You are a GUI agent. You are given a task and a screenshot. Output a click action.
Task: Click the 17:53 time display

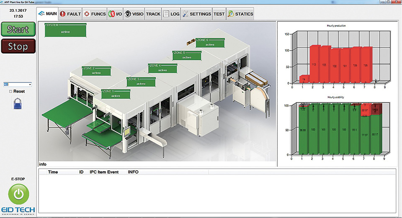[x=18, y=16]
